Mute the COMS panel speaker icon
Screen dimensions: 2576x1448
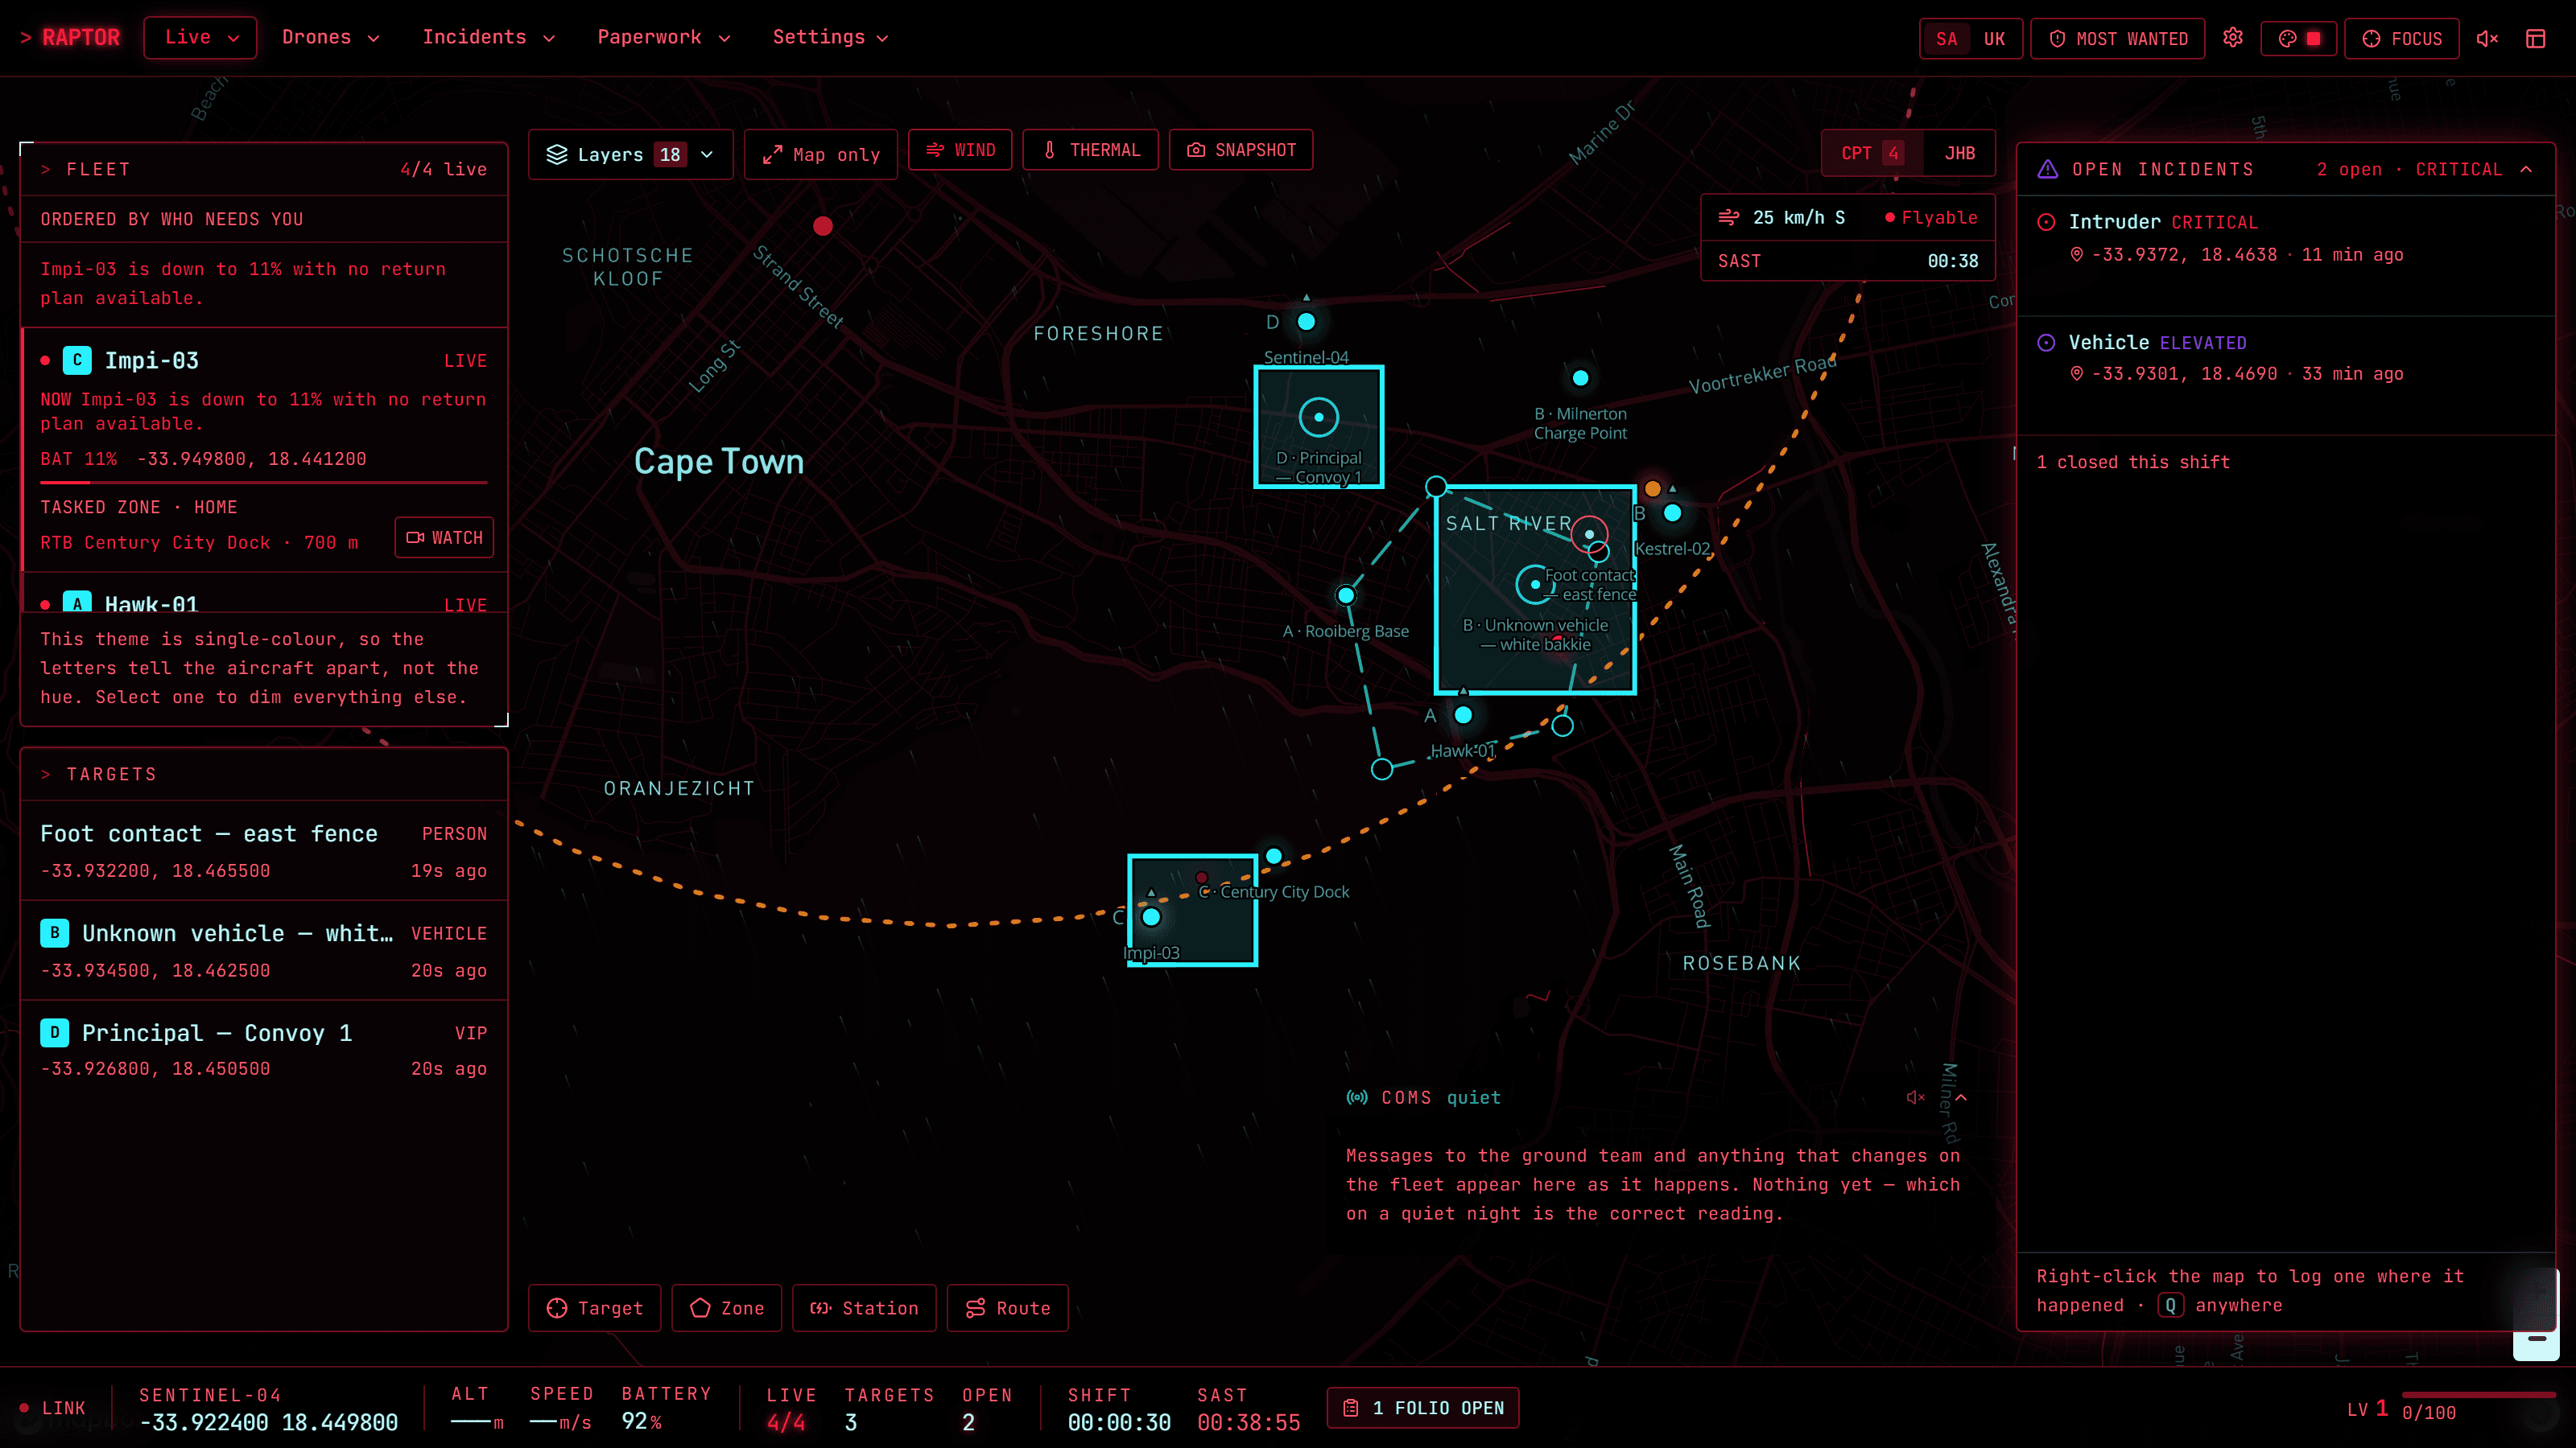[x=1915, y=1097]
